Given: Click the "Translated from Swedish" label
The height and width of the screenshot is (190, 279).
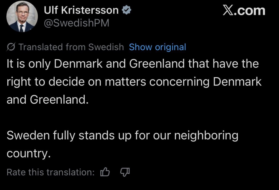Looking at the screenshot, I should click(x=71, y=47).
